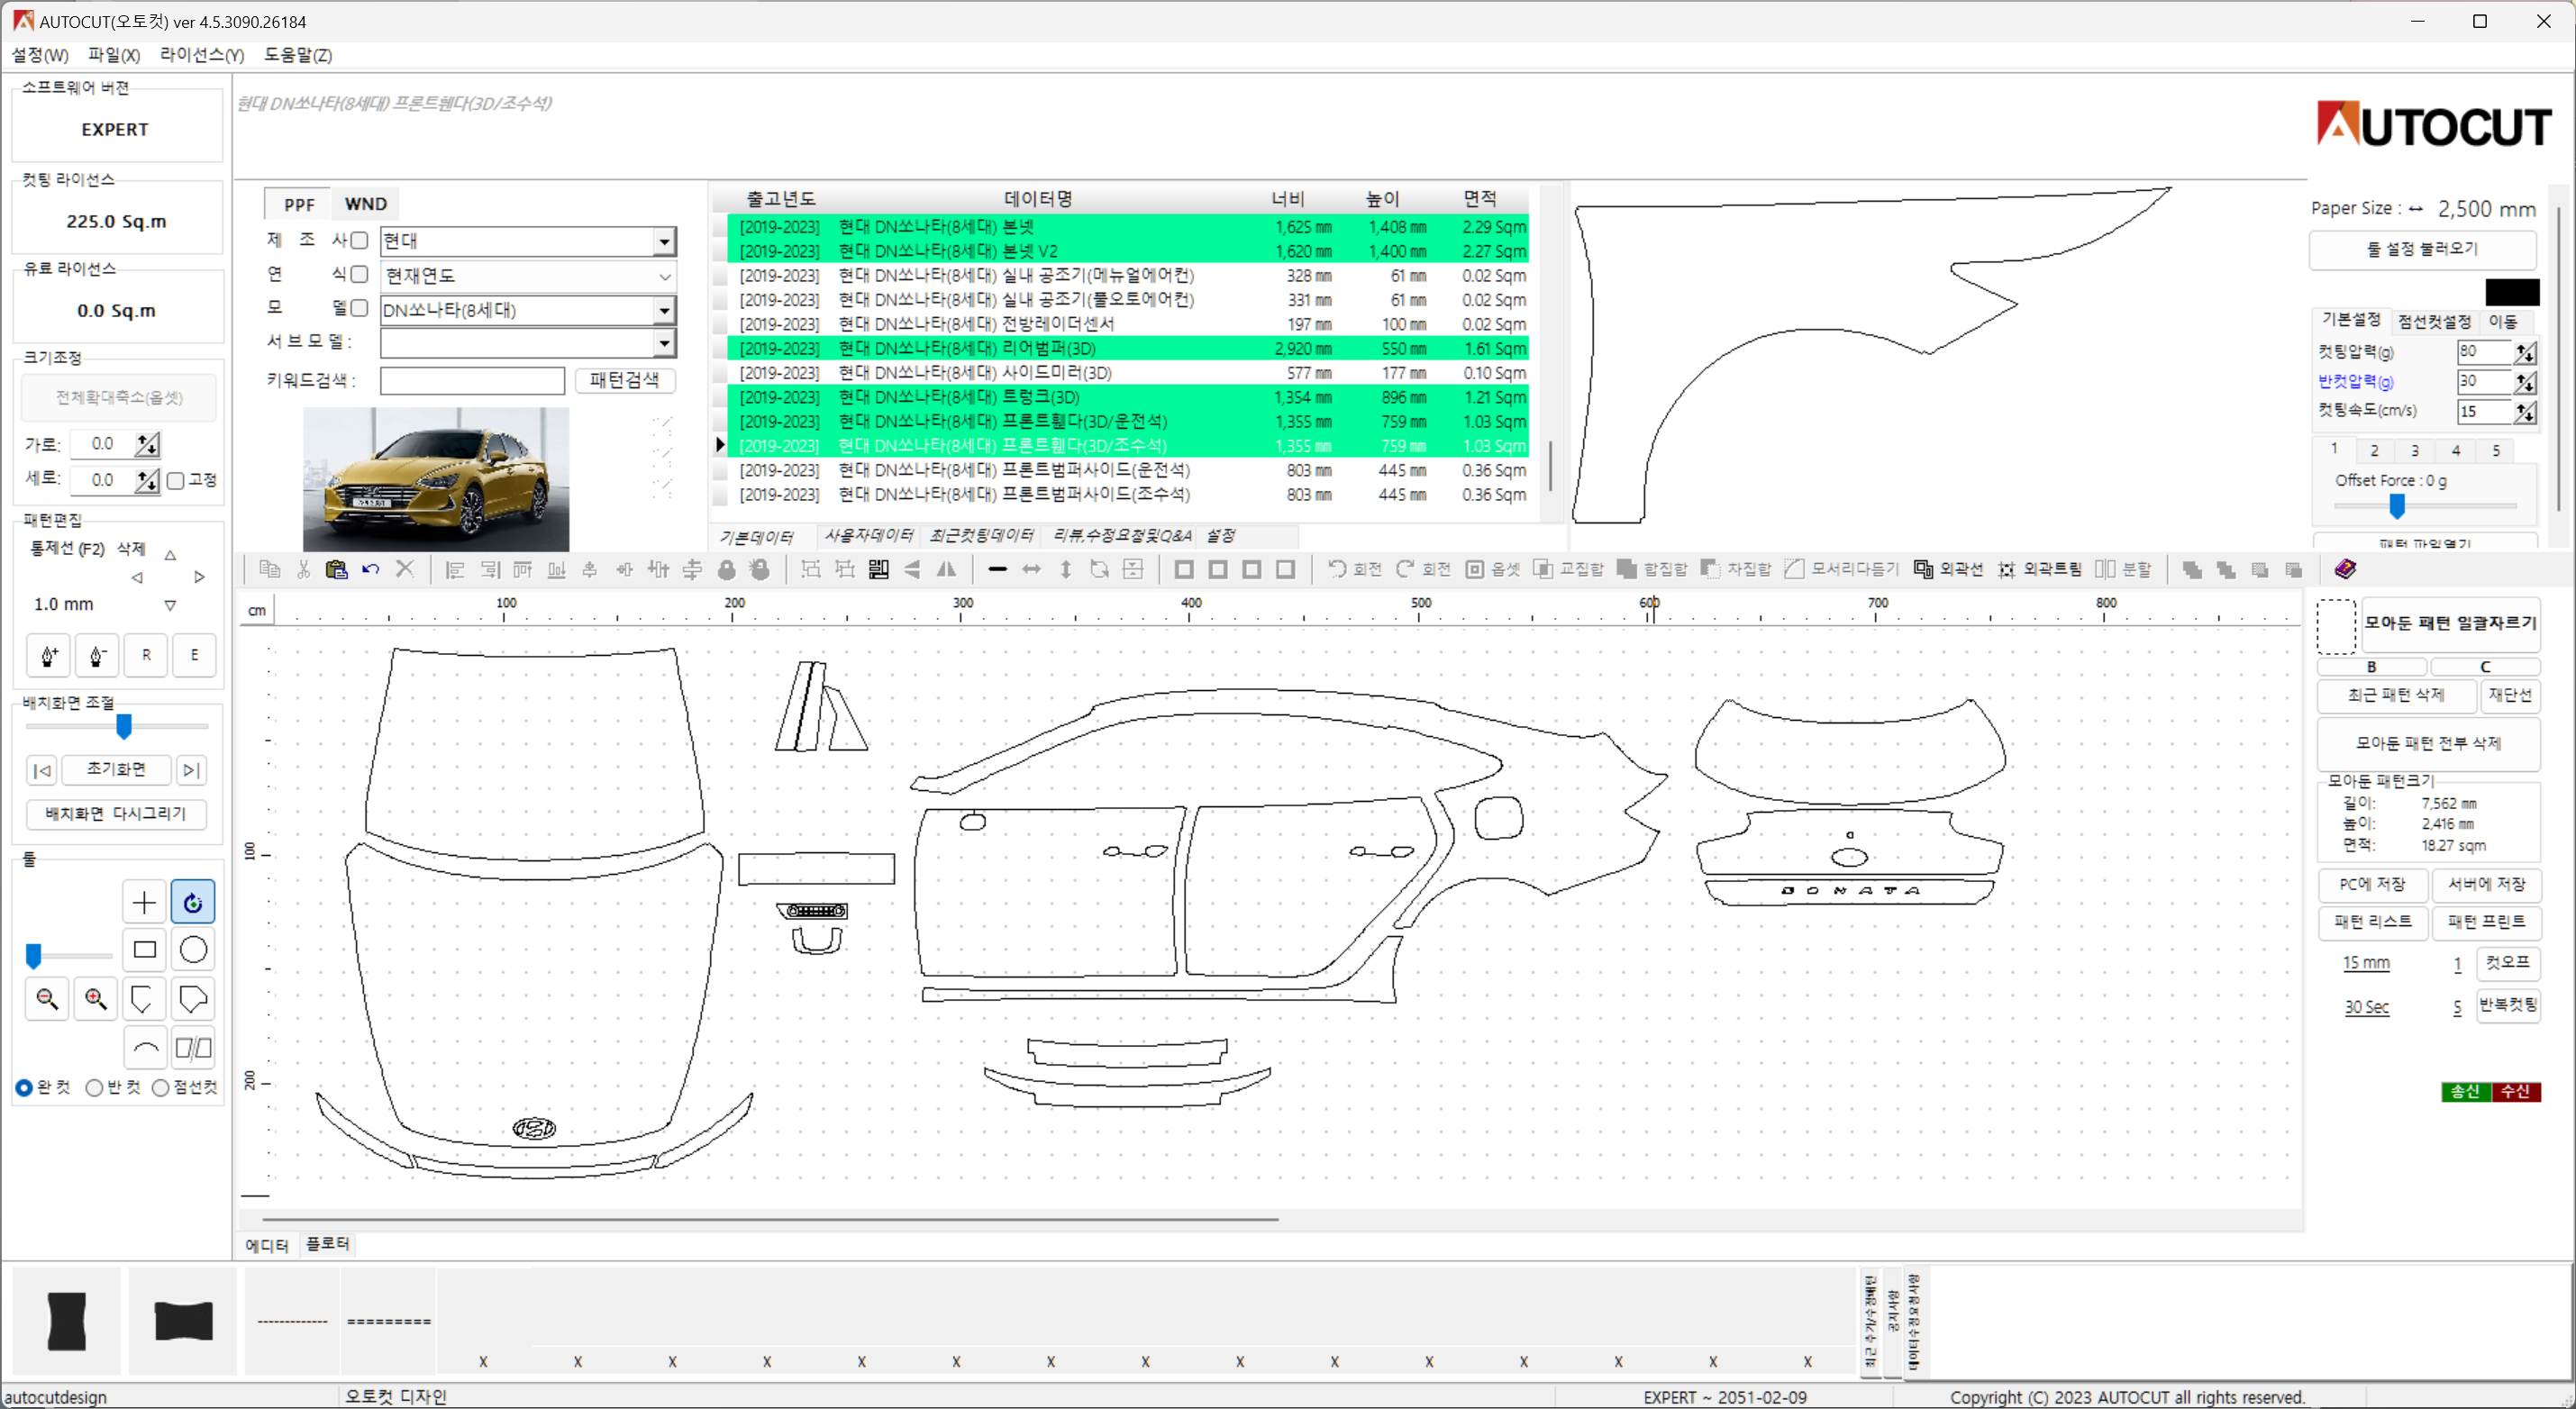Viewport: 2576px width, 1409px height.
Task: Click the 외곽선 outline tool
Action: coord(1948,570)
